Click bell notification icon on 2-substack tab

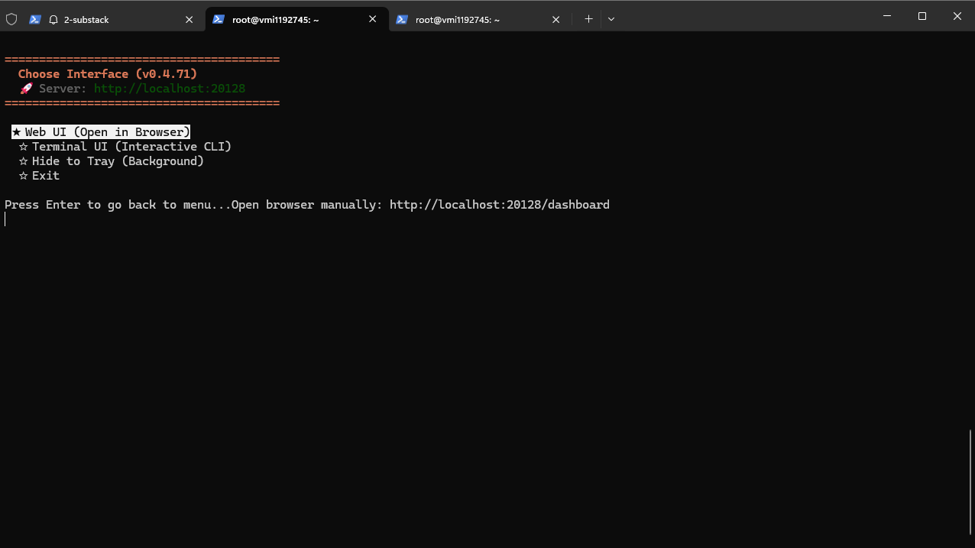53,20
